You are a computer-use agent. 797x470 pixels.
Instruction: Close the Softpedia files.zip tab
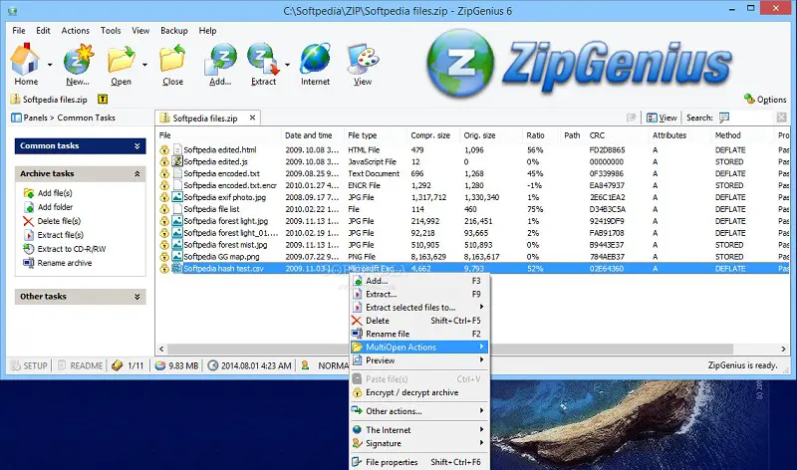point(252,117)
